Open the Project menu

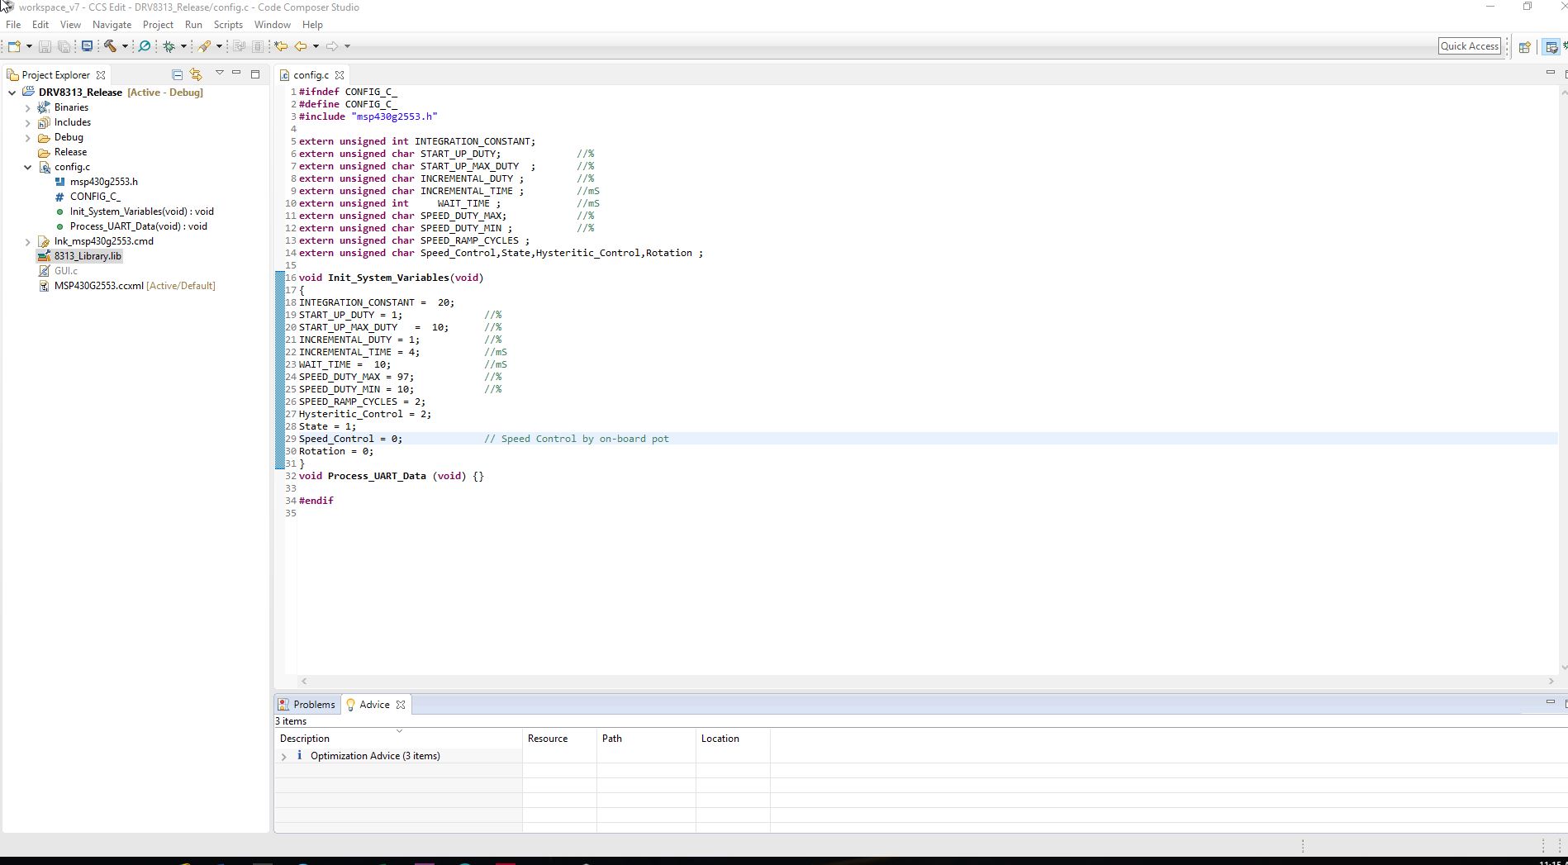(158, 25)
